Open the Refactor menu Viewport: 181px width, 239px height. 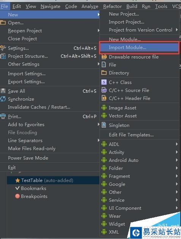[112, 6]
